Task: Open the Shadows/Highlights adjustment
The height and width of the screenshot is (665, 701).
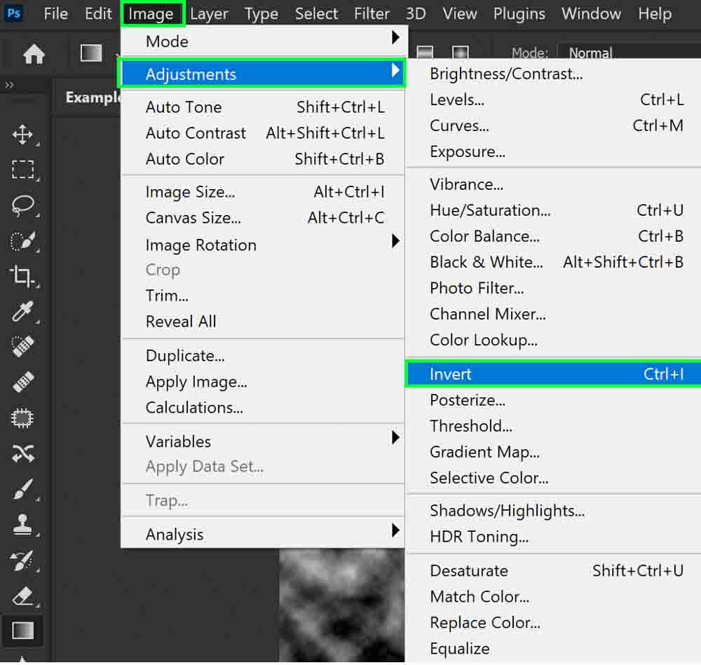Action: click(x=554, y=510)
